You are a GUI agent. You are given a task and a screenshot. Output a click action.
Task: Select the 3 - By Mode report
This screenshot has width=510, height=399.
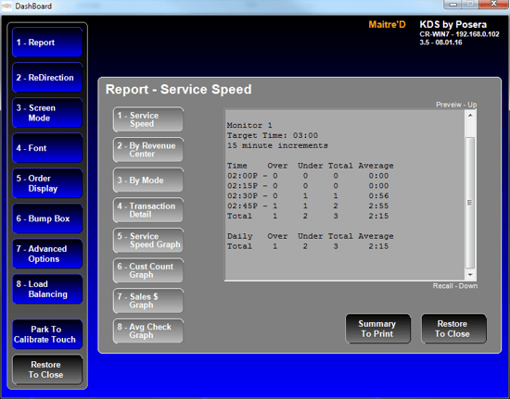tap(148, 180)
